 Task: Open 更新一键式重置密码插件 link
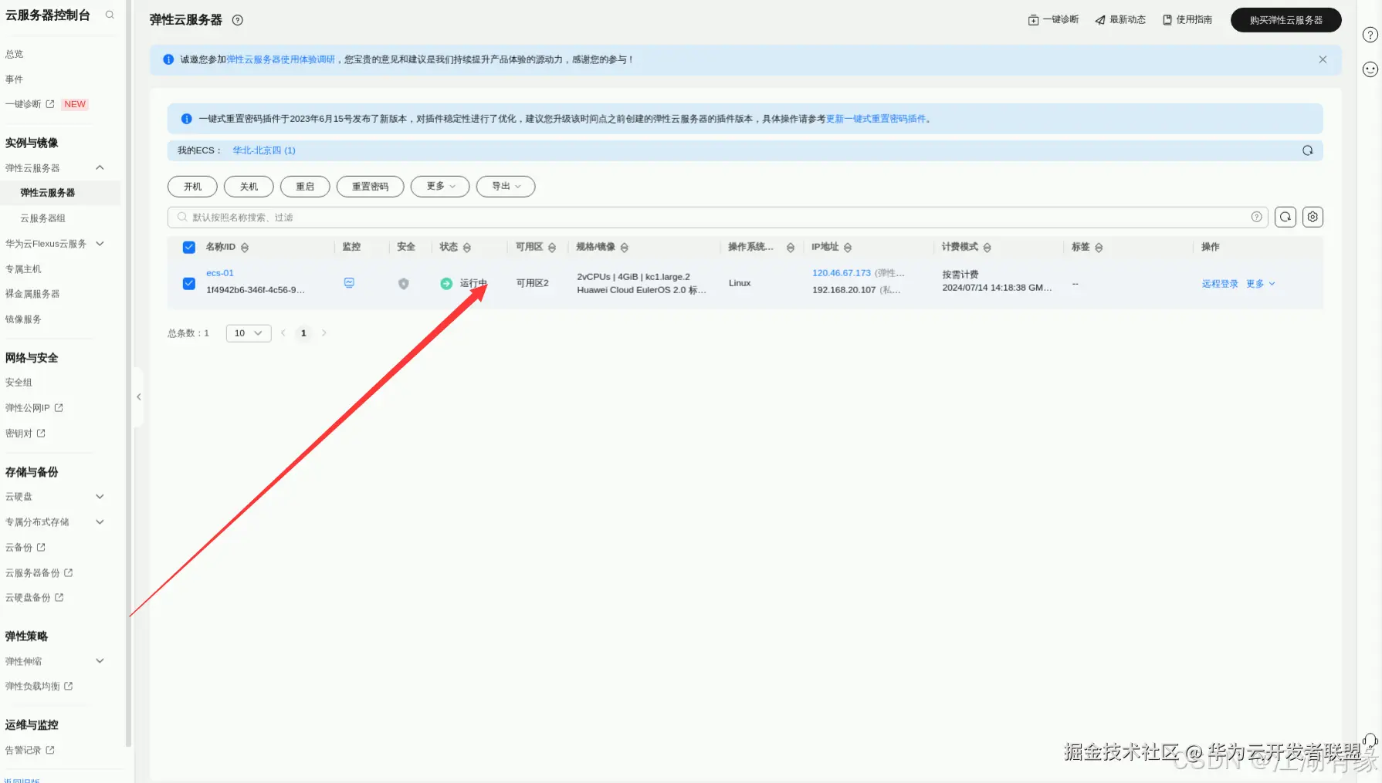point(876,119)
